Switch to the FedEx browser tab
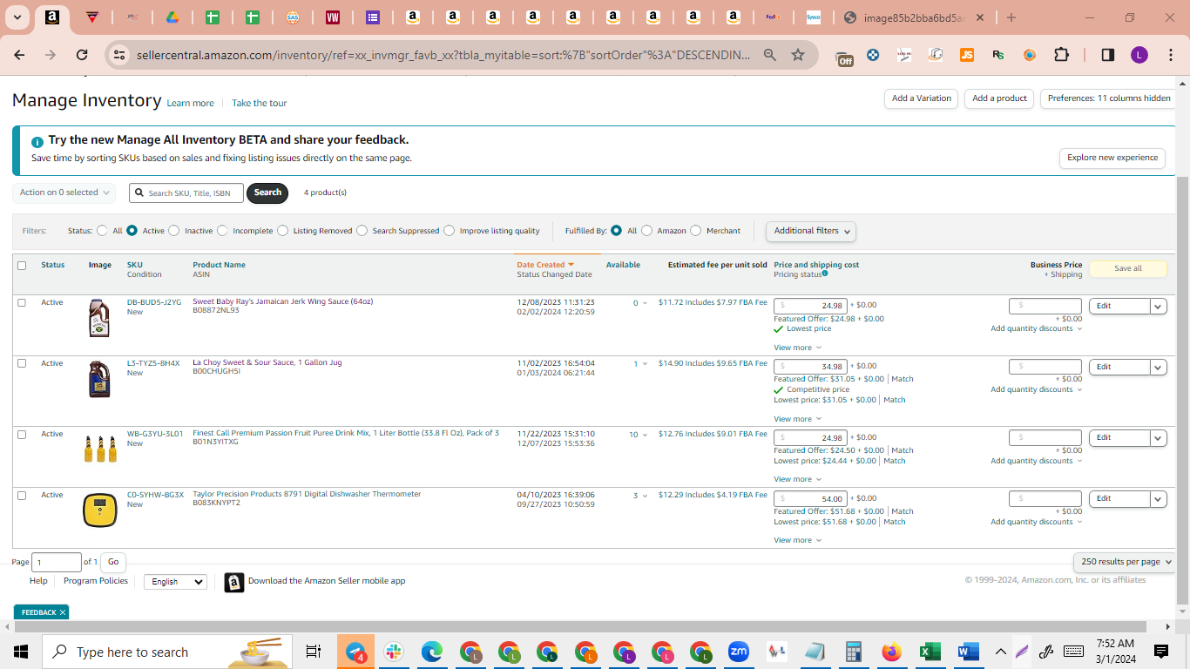 [773, 17]
